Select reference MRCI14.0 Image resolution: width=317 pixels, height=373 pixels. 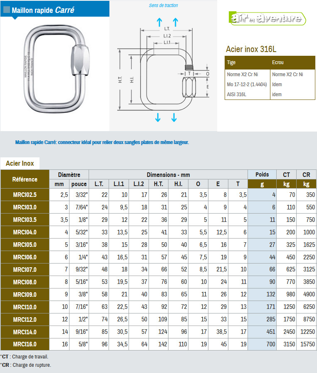pyautogui.click(x=25, y=332)
